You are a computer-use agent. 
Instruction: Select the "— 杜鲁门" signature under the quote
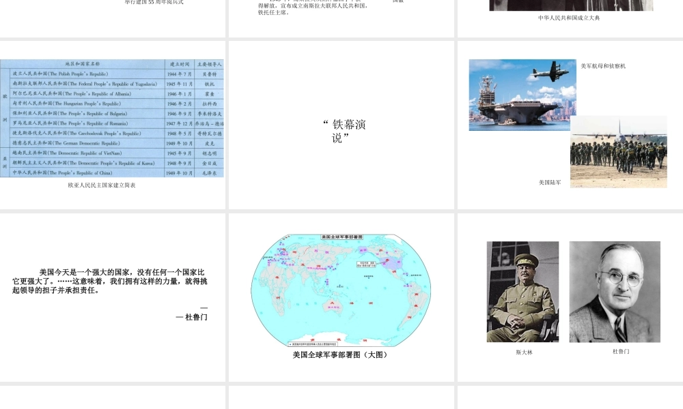192,317
